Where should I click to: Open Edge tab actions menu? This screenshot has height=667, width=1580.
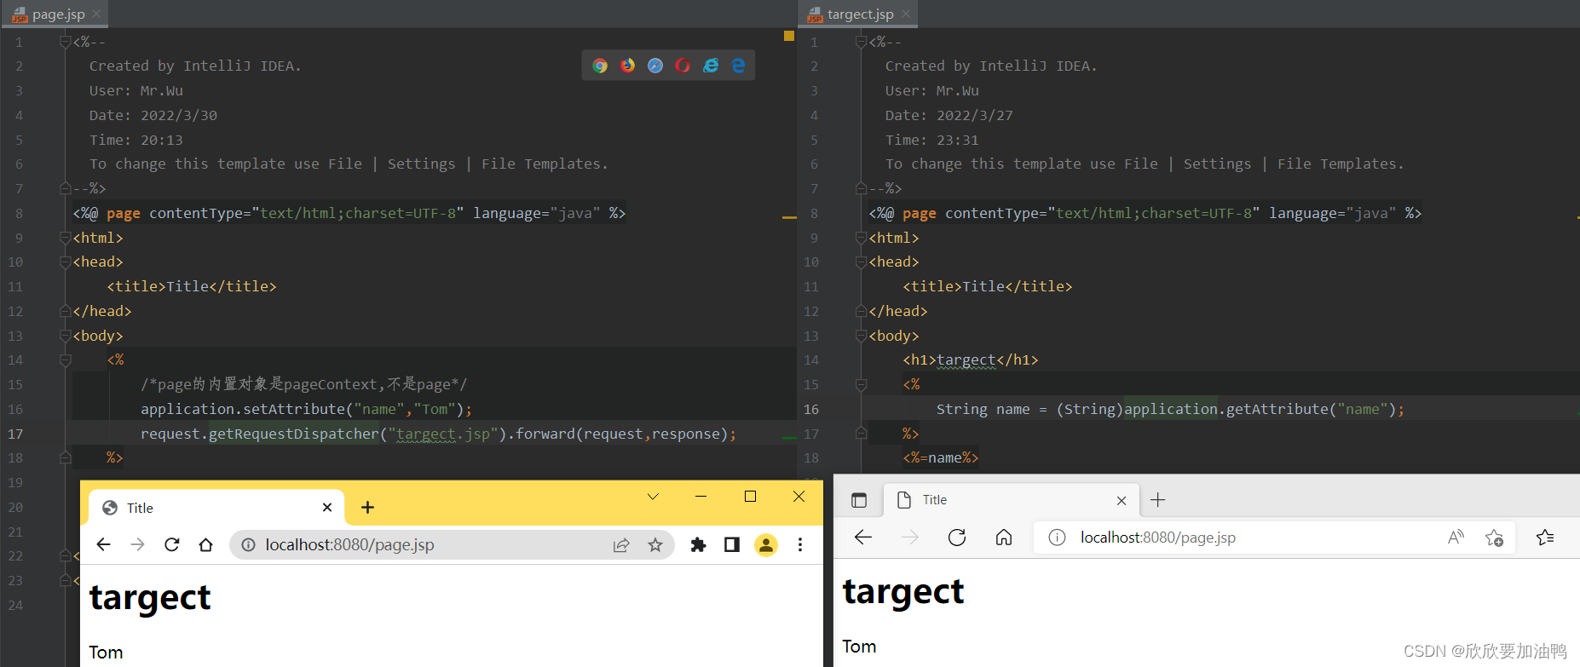coord(859,500)
